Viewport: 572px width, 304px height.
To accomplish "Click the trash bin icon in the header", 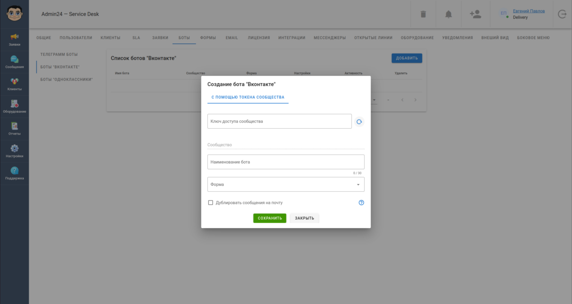I will click(423, 14).
